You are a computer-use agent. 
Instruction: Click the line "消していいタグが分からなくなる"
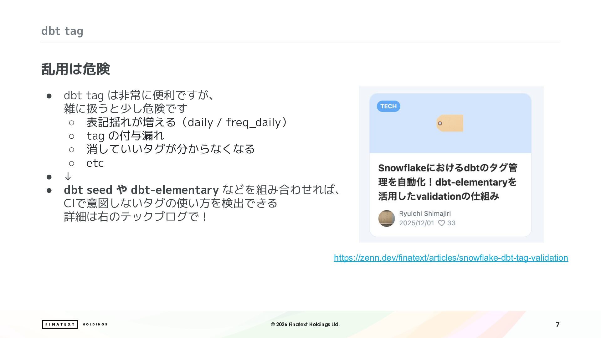171,149
